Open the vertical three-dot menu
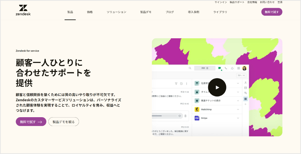 pos(187,84)
